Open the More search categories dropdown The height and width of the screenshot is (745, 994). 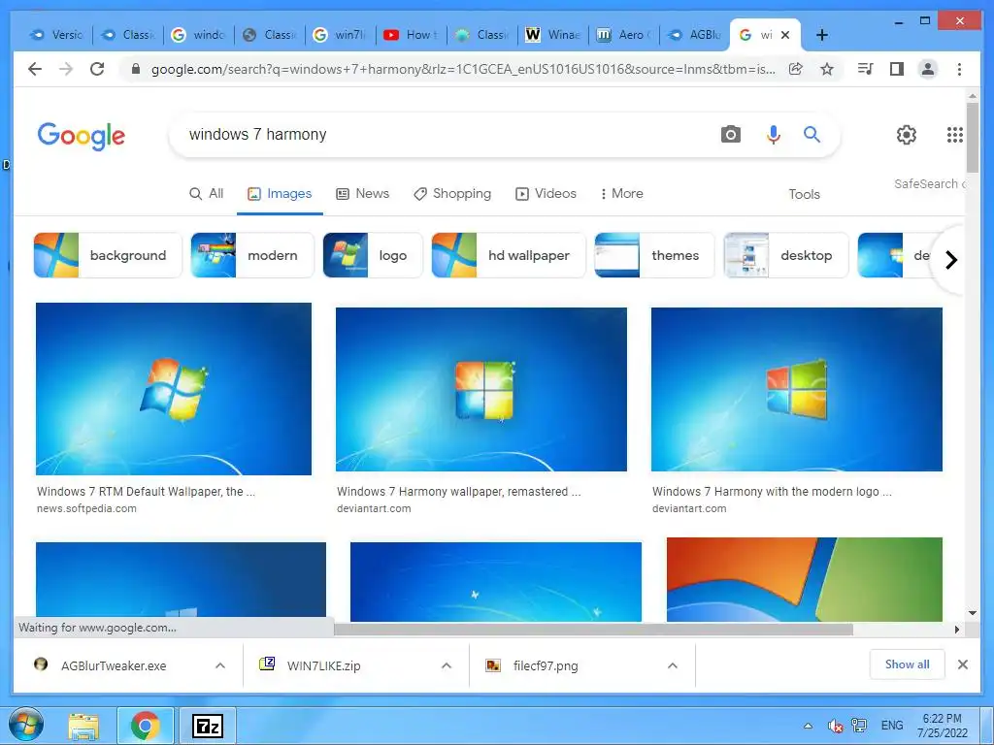pos(621,194)
